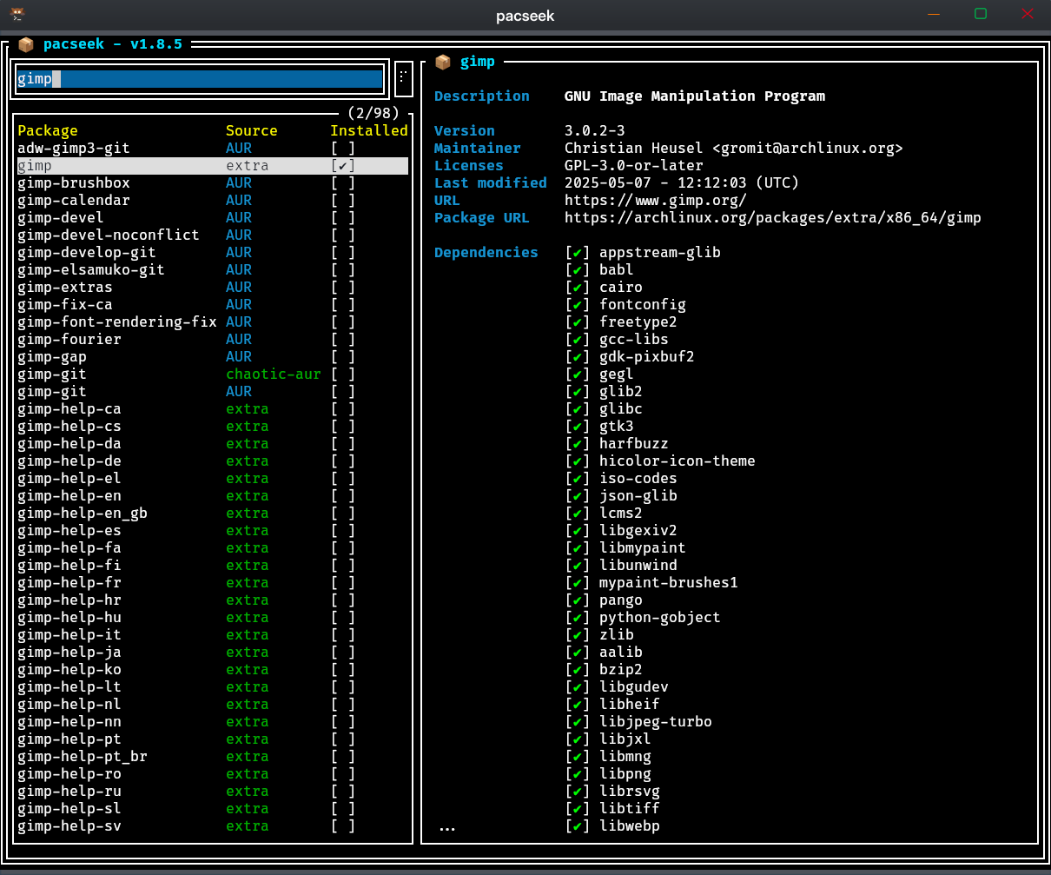The image size is (1051, 875).
Task: Open the archlinux.org package URL link
Action: click(x=773, y=217)
